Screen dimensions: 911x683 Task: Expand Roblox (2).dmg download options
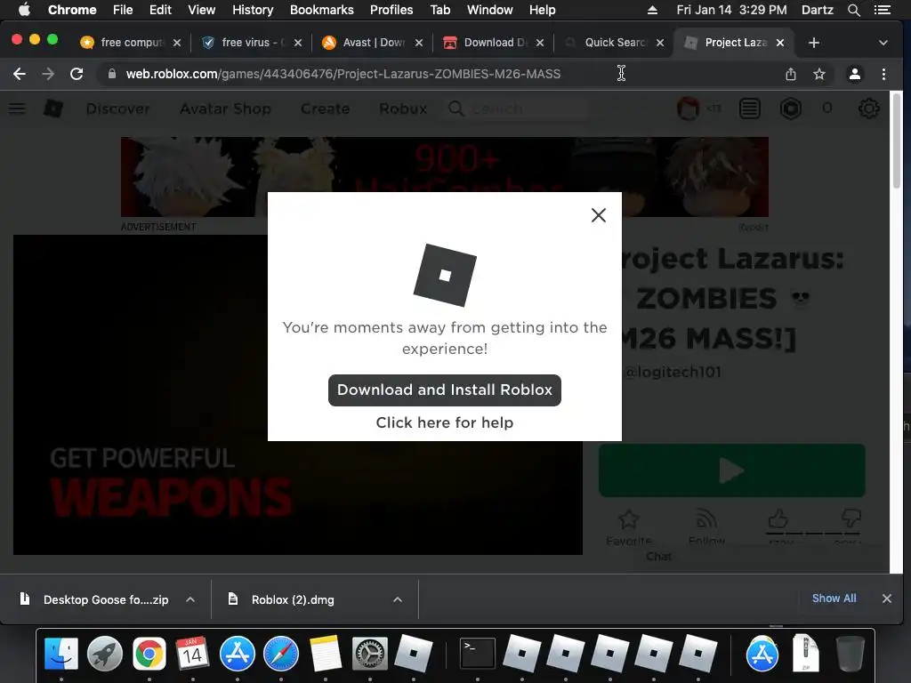[x=398, y=599]
